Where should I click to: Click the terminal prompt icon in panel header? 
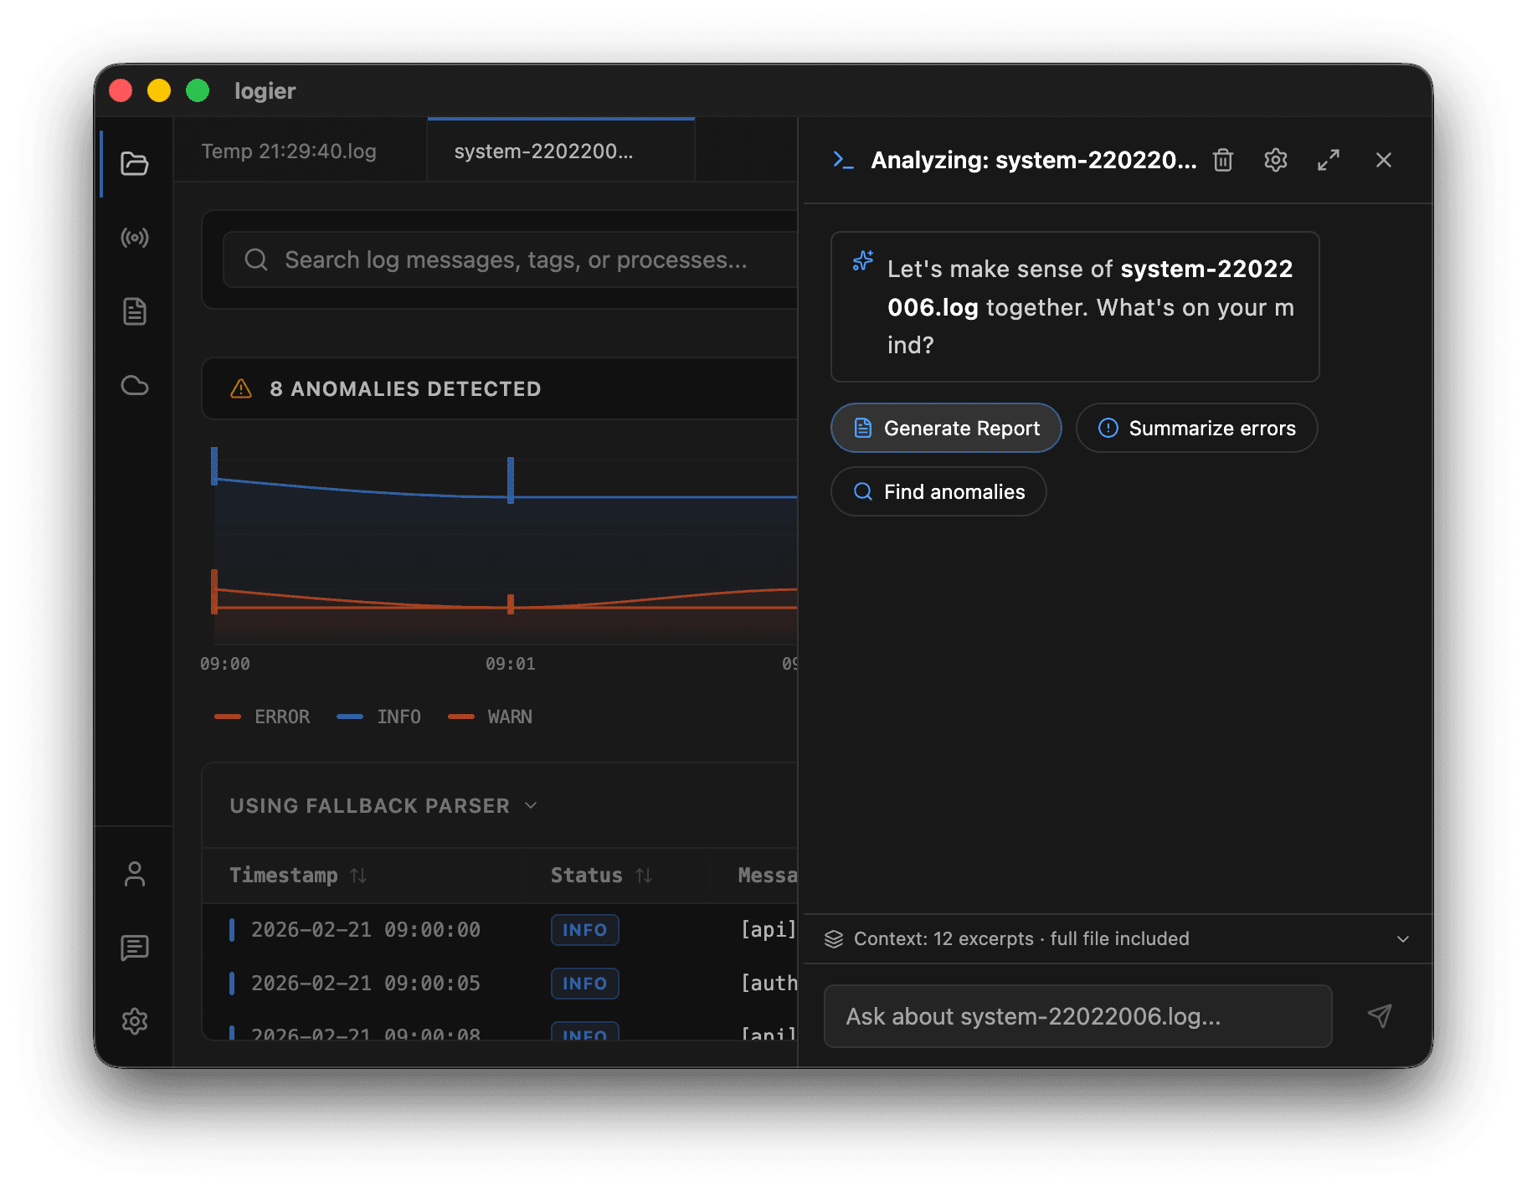pyautogui.click(x=843, y=160)
